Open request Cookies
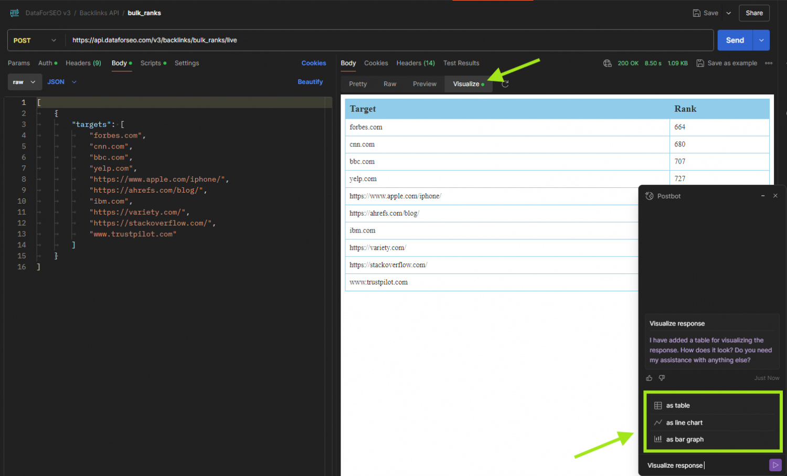Viewport: 787px width, 476px height. point(313,63)
